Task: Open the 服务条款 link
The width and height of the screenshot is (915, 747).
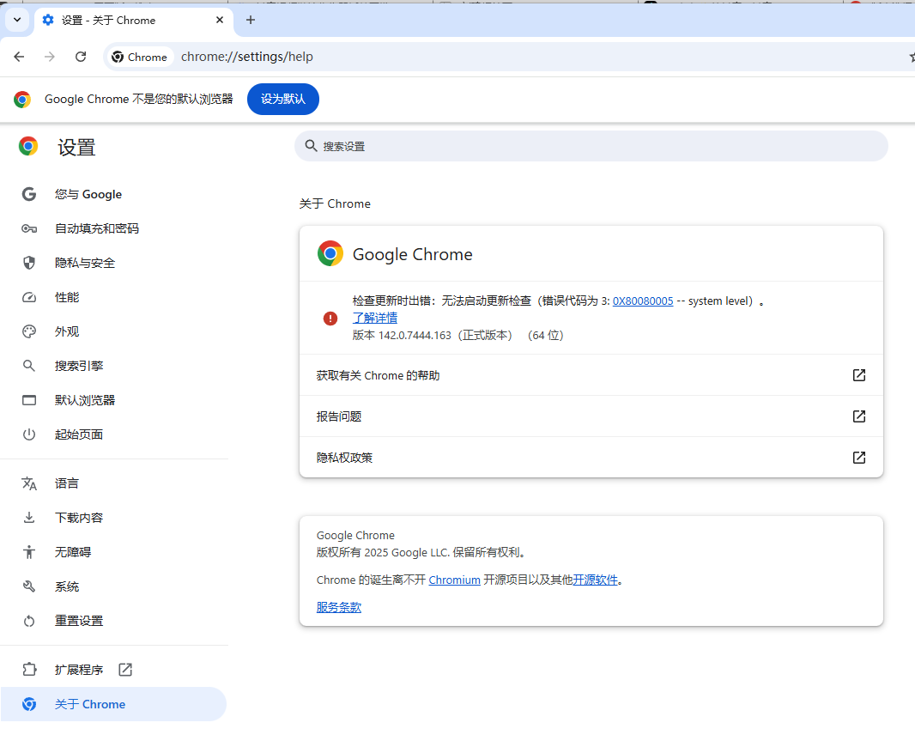Action: click(x=339, y=608)
